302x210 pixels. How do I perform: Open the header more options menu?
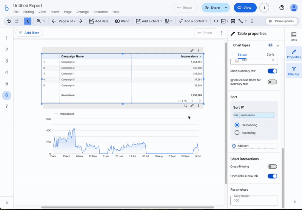pyautogui.click(x=264, y=8)
